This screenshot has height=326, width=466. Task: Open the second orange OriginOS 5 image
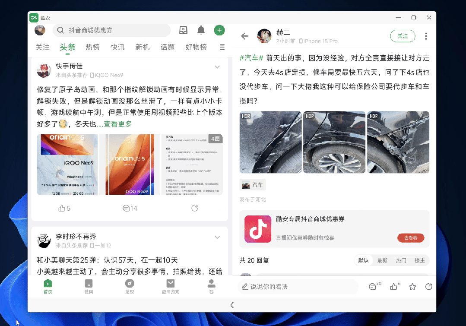point(130,165)
